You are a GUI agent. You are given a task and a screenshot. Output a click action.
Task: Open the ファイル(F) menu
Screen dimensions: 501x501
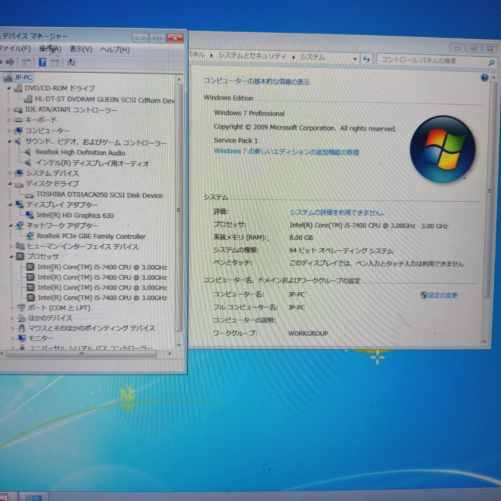coord(15,49)
